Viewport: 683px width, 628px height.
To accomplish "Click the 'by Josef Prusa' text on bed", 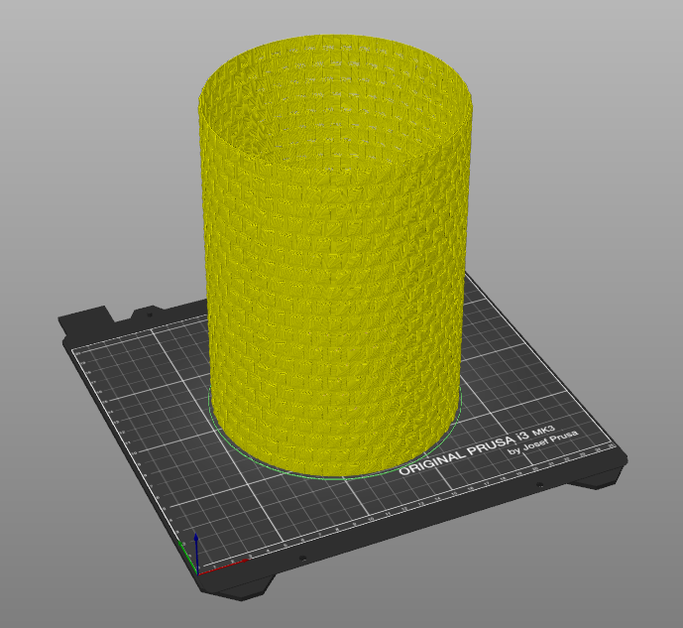I will tap(543, 442).
